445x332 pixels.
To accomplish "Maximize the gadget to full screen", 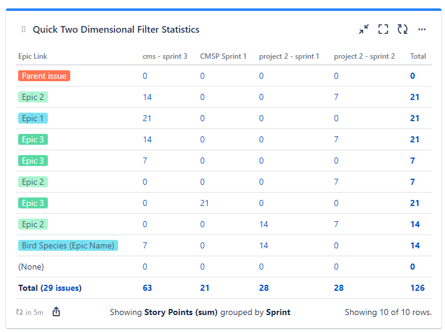I will coord(383,29).
